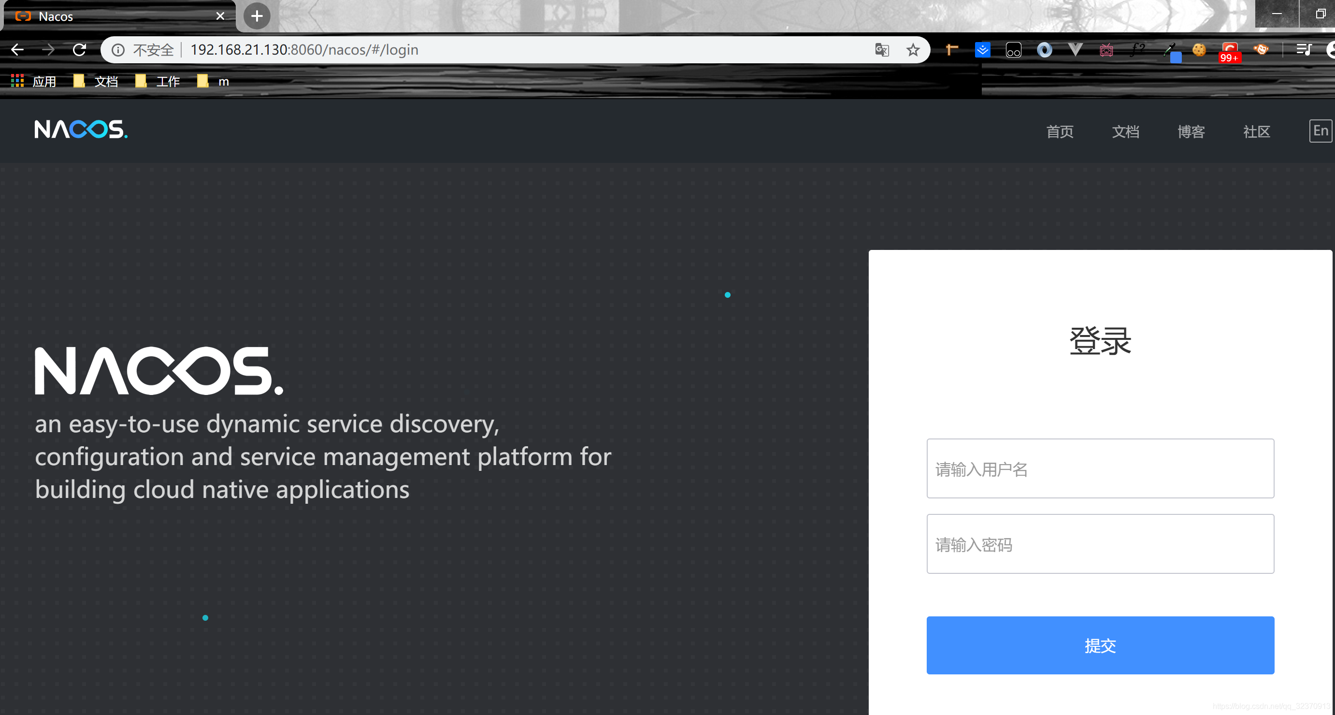1335x715 pixels.
Task: Open the two-circle Tampermonkey extension icon
Action: point(1013,50)
